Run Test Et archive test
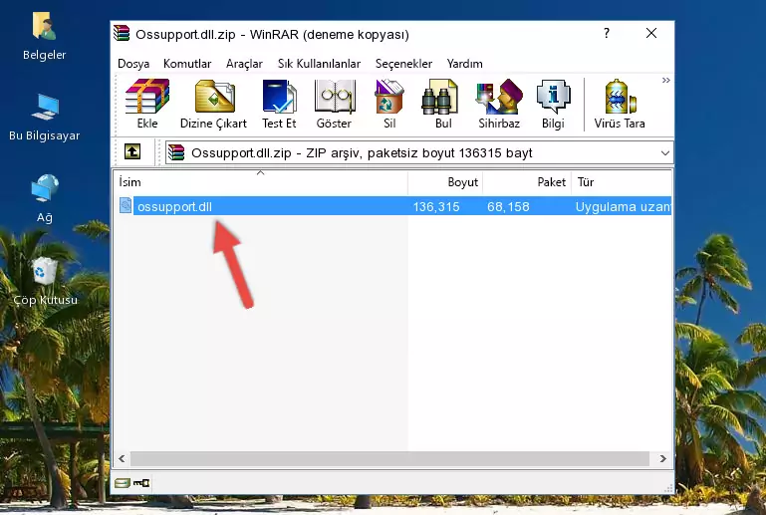The image size is (766, 515). coord(279,104)
